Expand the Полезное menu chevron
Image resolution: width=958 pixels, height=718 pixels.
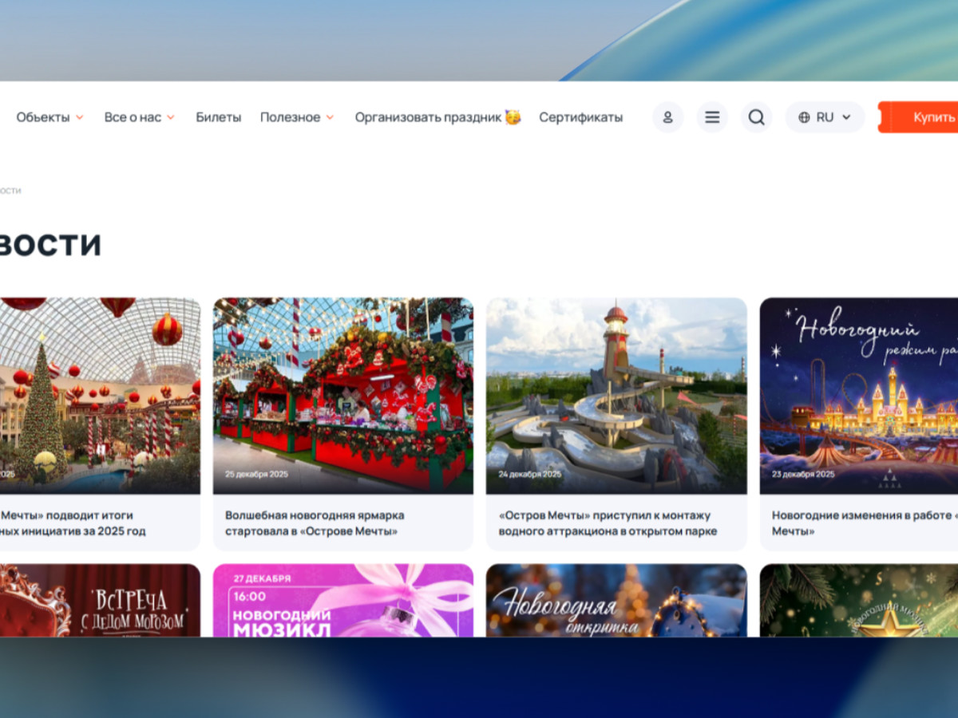tap(329, 117)
